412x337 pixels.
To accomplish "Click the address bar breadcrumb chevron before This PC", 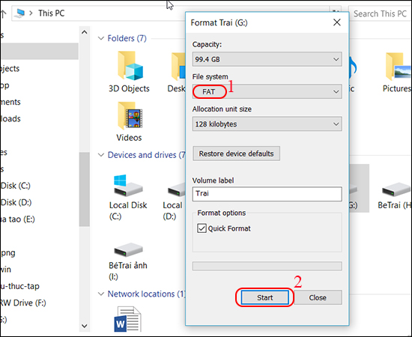I will tap(31, 13).
